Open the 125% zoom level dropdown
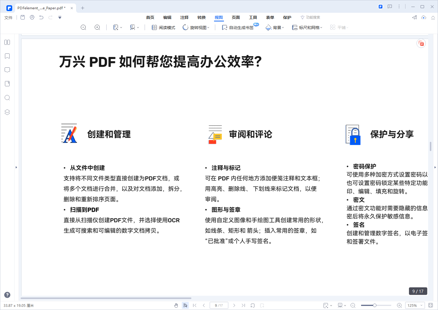438x310 pixels. tap(415, 305)
